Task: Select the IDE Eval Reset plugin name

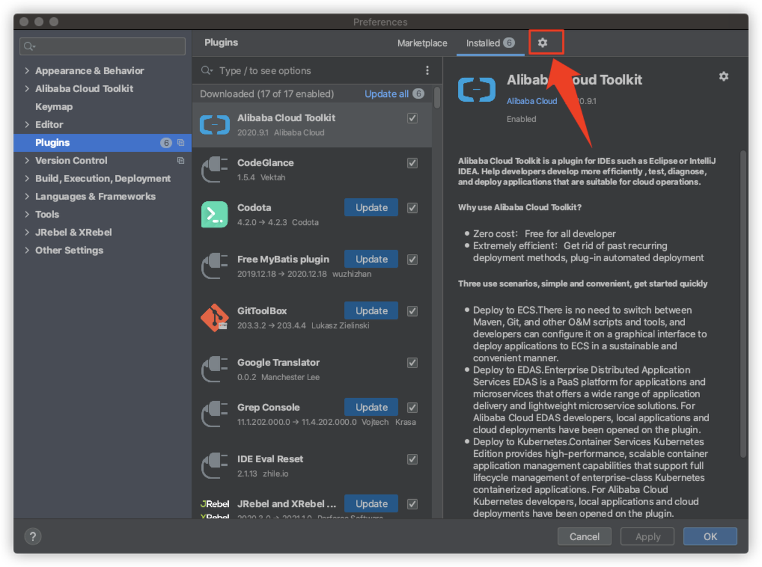Action: [x=270, y=459]
